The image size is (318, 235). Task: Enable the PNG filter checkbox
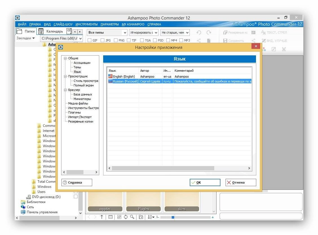[116, 40]
